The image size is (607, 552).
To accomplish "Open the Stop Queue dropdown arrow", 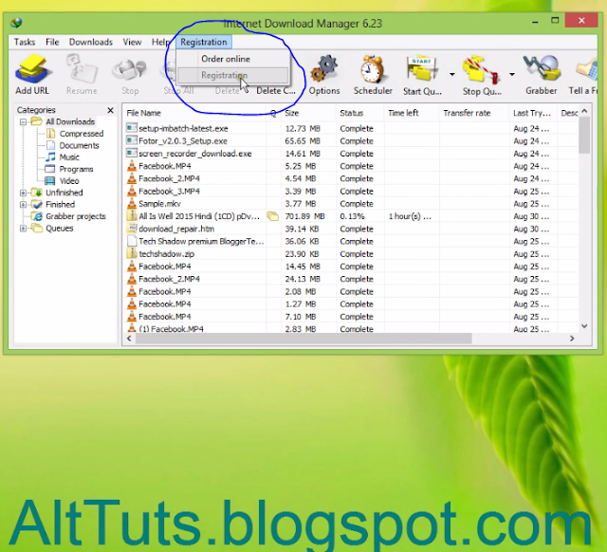I will tap(512, 74).
